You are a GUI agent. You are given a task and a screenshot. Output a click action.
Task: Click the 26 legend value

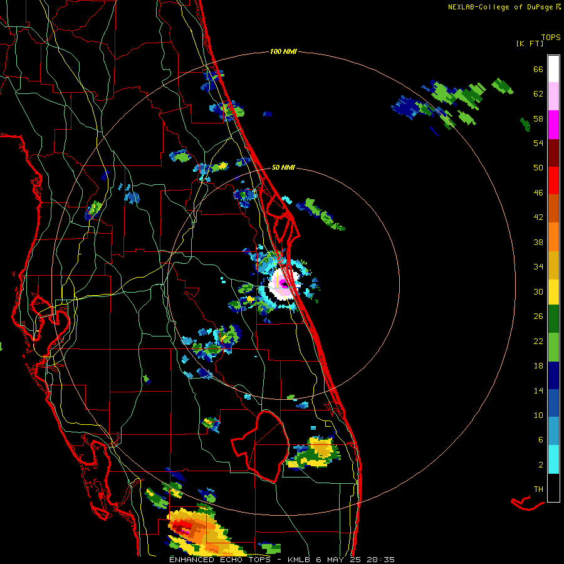pos(538,316)
